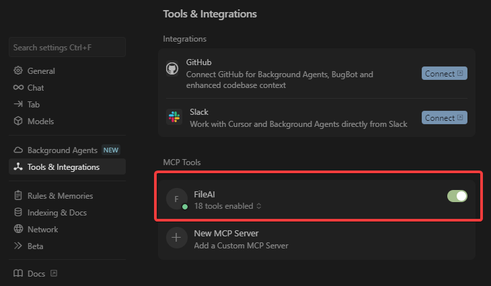This screenshot has height=286, width=491.
Task: Click the Indexing & Docs database icon
Action: click(x=18, y=213)
